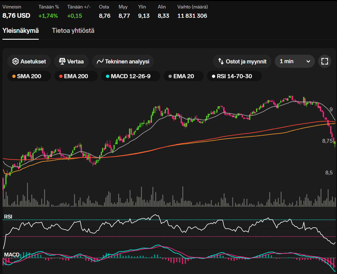
Task: Click the Vertaa compare button
Action: coord(71,61)
